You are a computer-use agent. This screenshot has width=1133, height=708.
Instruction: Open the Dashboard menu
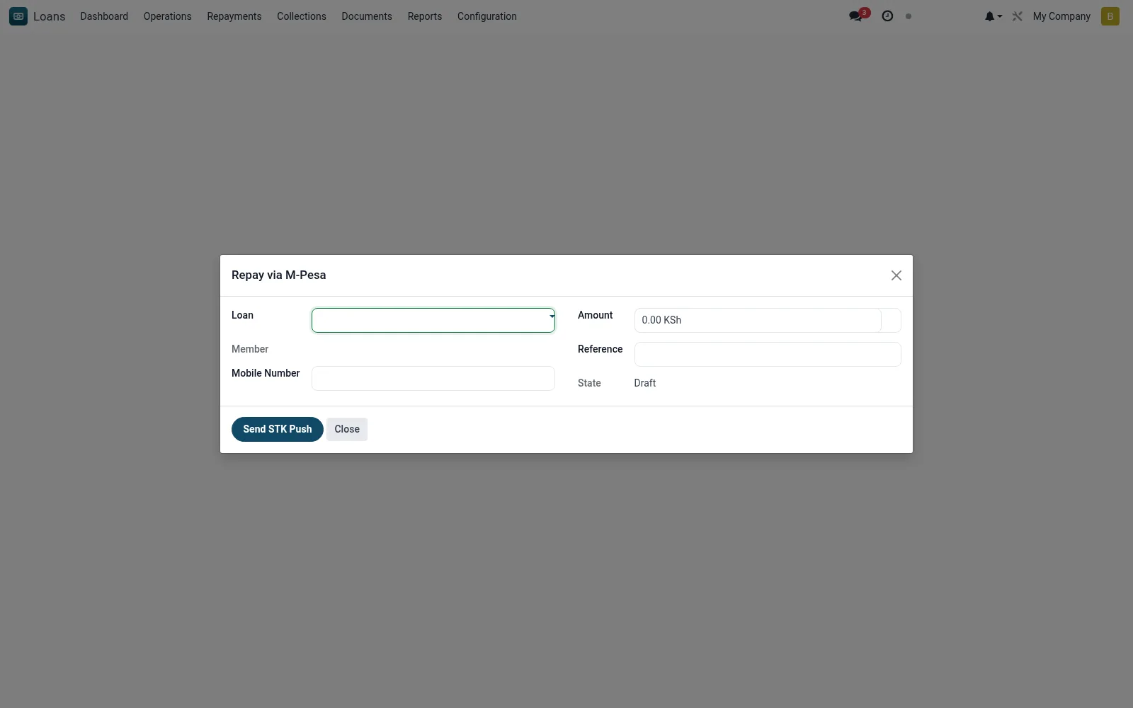coord(104,16)
